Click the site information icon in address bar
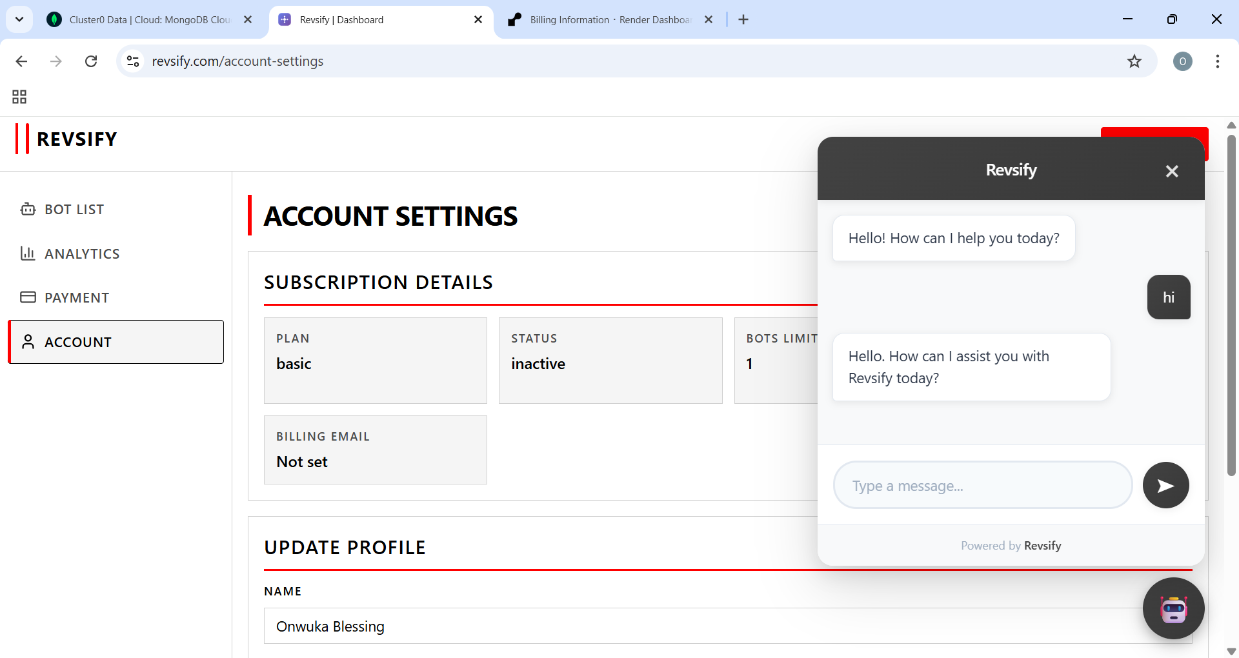The image size is (1239, 658). pyautogui.click(x=133, y=61)
